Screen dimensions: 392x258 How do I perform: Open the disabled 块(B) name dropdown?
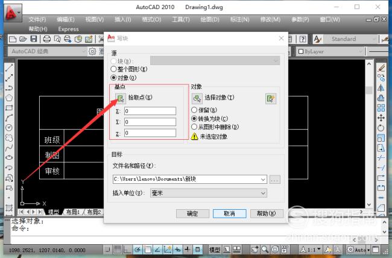(215, 60)
